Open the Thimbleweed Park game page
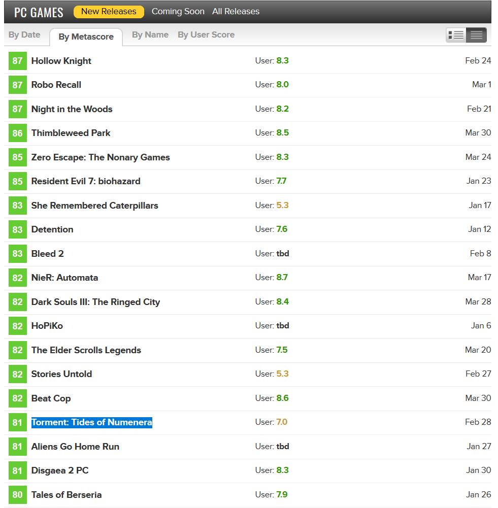This screenshot has width=498, height=508. (71, 133)
